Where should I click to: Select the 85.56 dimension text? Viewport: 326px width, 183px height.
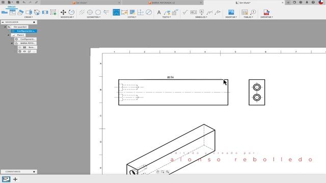coord(171,77)
